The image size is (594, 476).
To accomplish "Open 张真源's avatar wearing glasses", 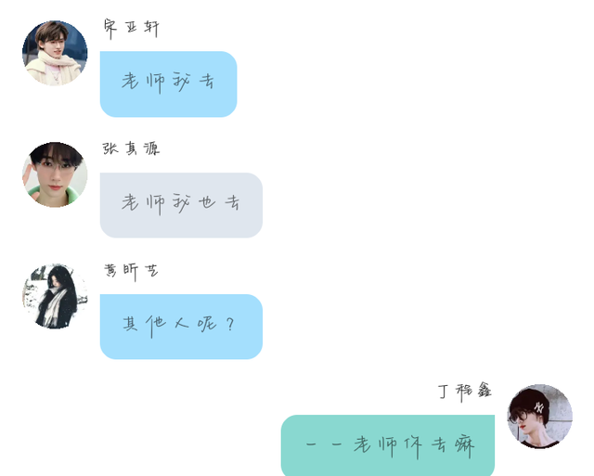I will pyautogui.click(x=55, y=174).
